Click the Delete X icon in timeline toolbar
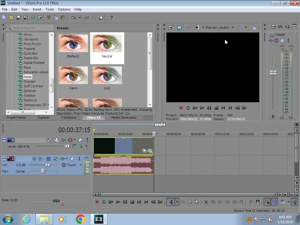The height and width of the screenshot is (225, 300). (x=206, y=202)
